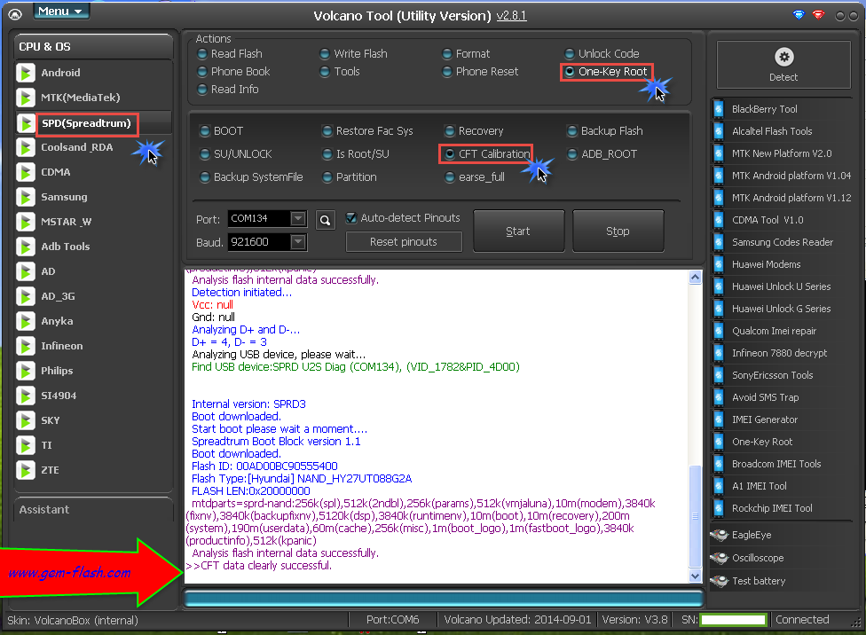Open the Port dropdown arrow
This screenshot has height=635, width=866.
[x=298, y=219]
